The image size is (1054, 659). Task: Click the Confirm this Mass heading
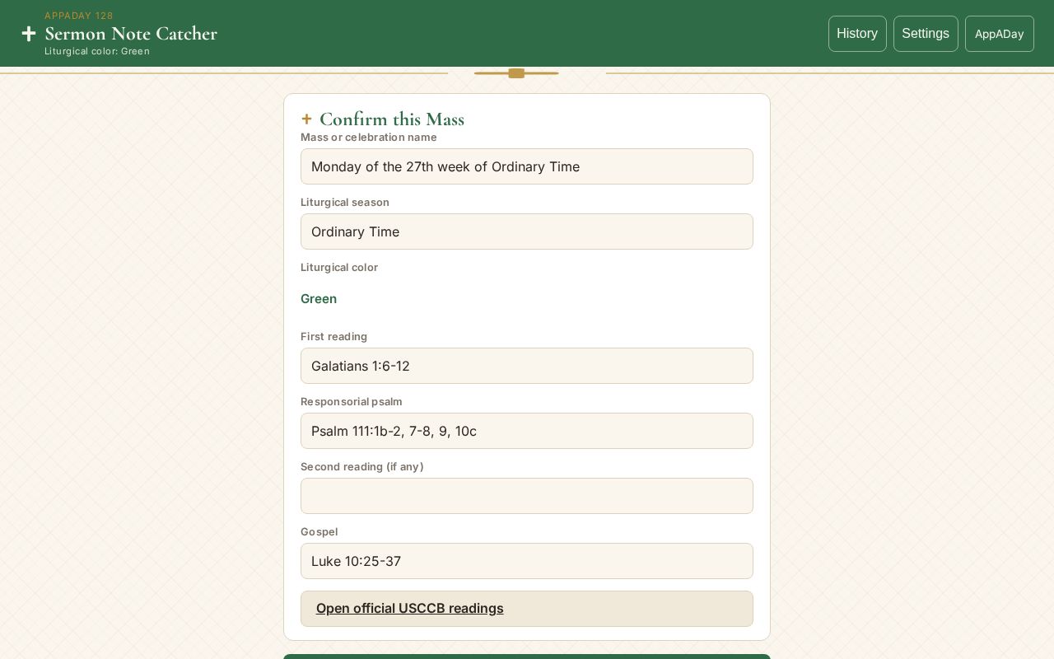coord(392,119)
